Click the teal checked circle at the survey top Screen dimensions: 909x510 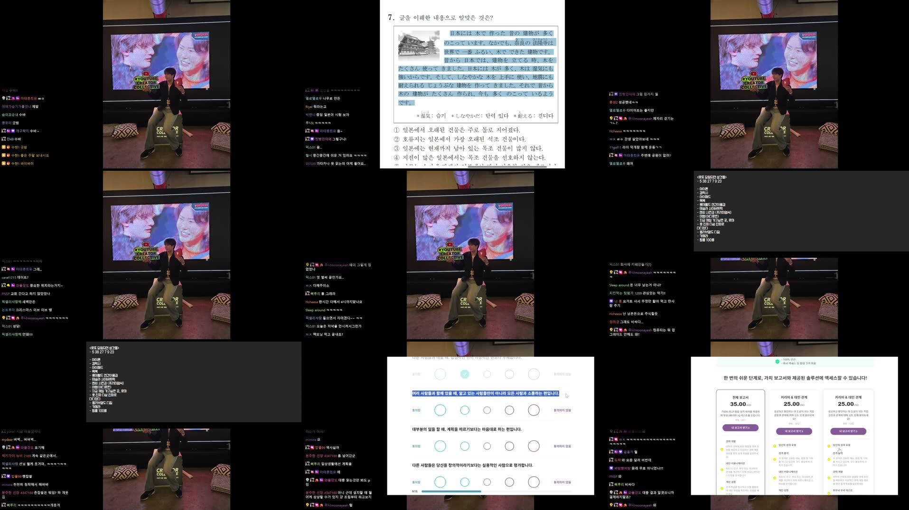point(465,374)
